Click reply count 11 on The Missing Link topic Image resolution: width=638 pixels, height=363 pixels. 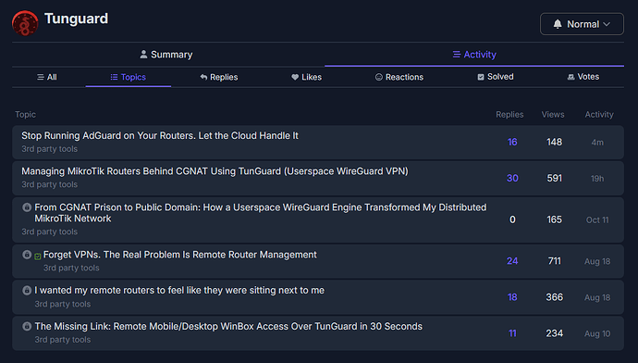click(x=512, y=333)
